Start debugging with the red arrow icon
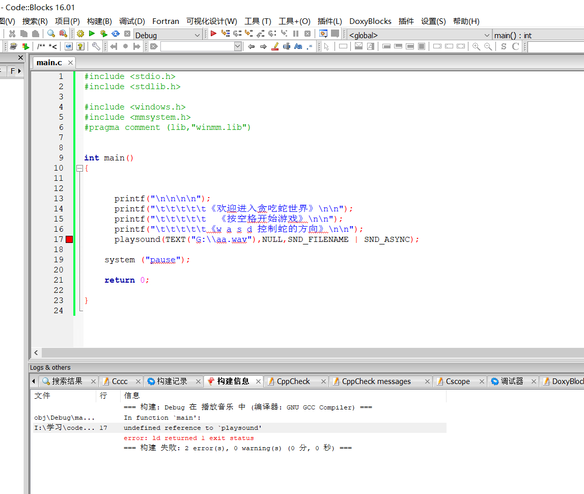Screen dimensions: 584x494 (213, 34)
